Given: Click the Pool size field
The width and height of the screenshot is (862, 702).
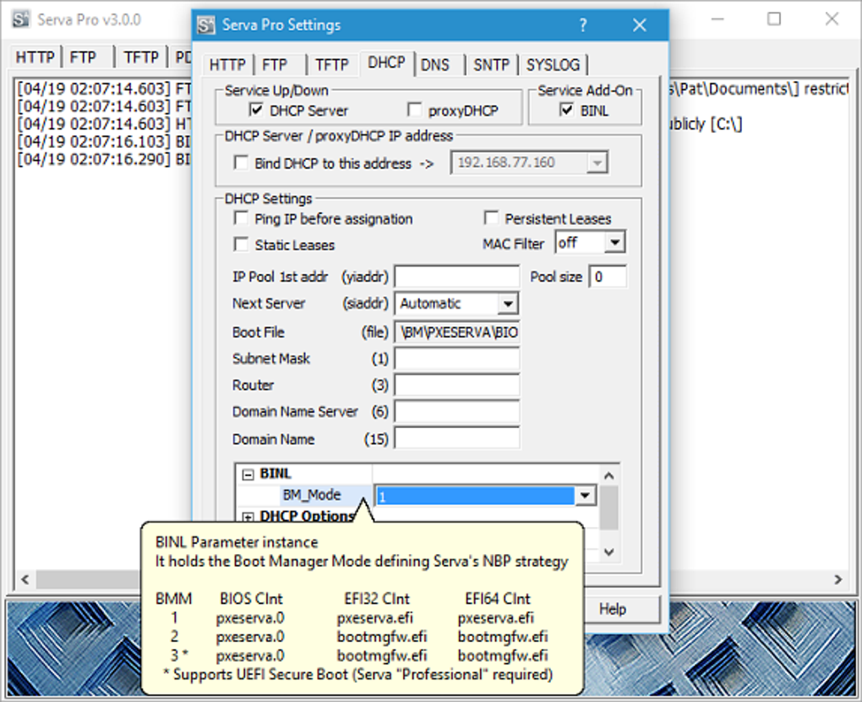Looking at the screenshot, I should click(608, 277).
